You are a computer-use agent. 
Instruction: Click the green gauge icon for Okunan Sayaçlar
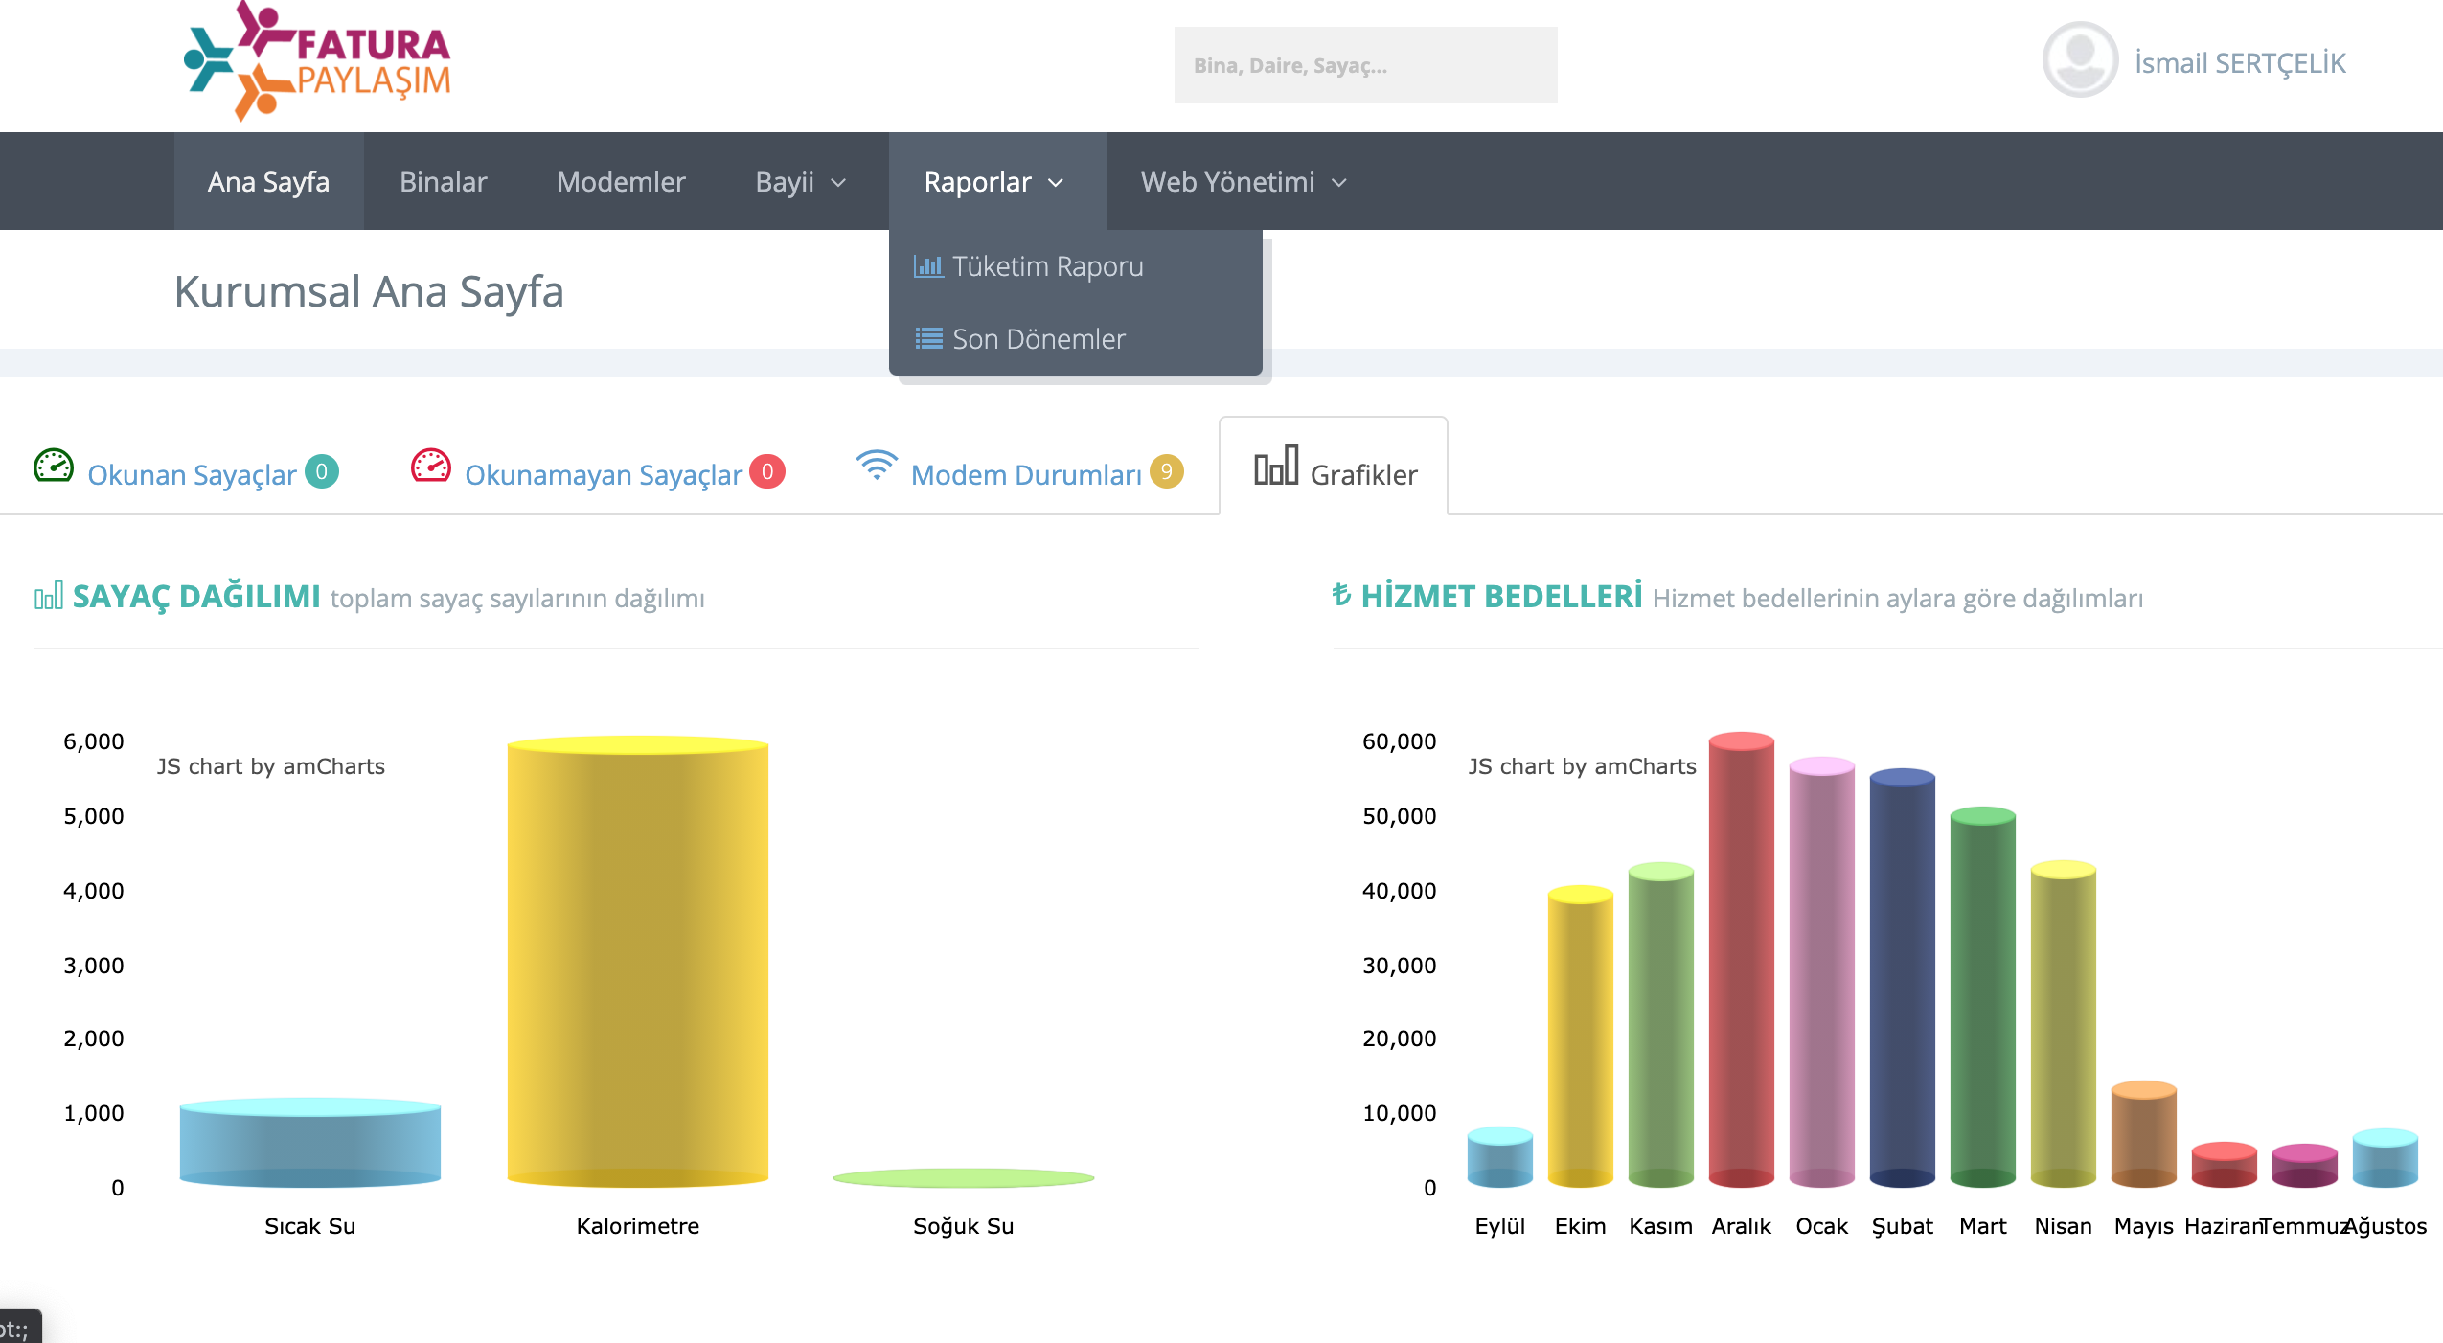54,466
